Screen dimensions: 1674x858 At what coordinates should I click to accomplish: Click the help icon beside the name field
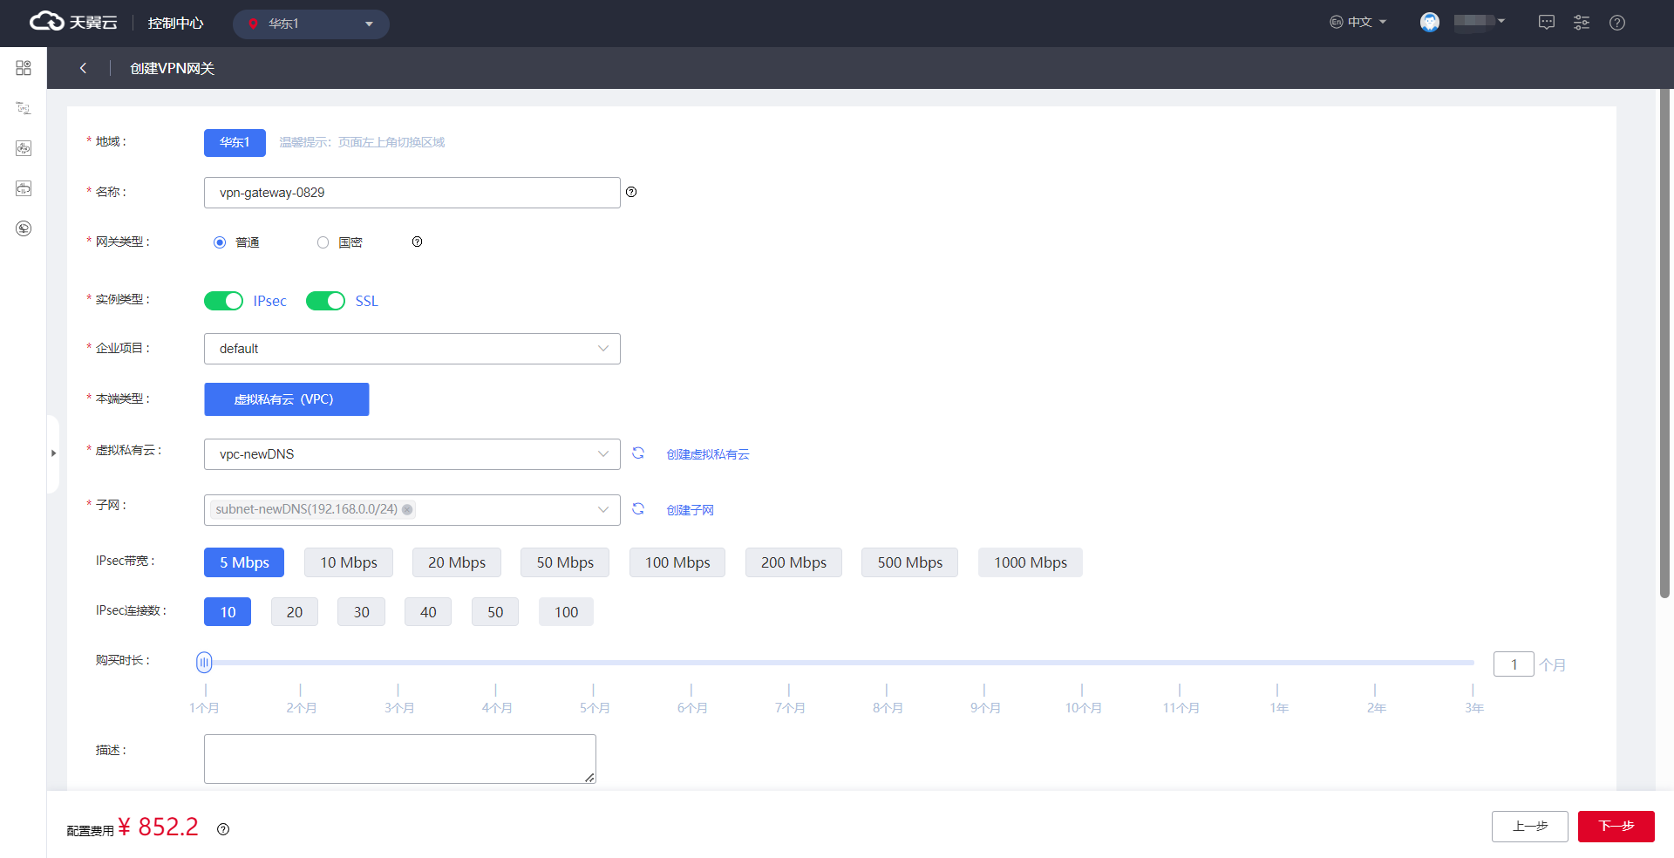(631, 192)
